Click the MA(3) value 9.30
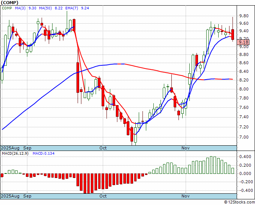 (32, 8)
